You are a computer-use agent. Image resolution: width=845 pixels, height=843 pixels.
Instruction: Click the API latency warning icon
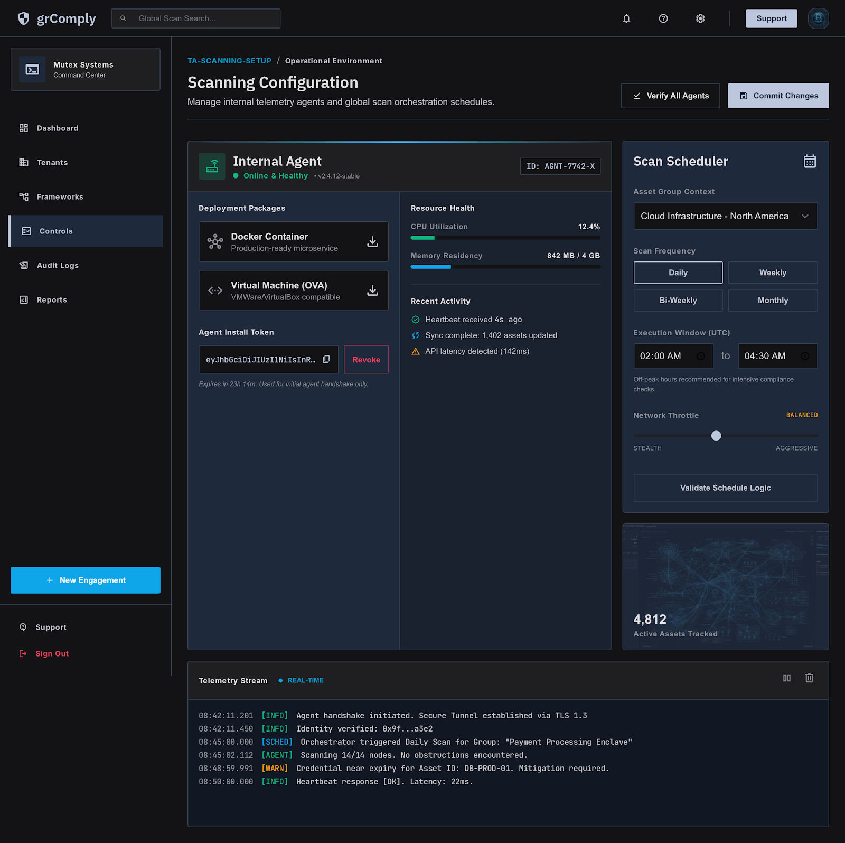(416, 351)
